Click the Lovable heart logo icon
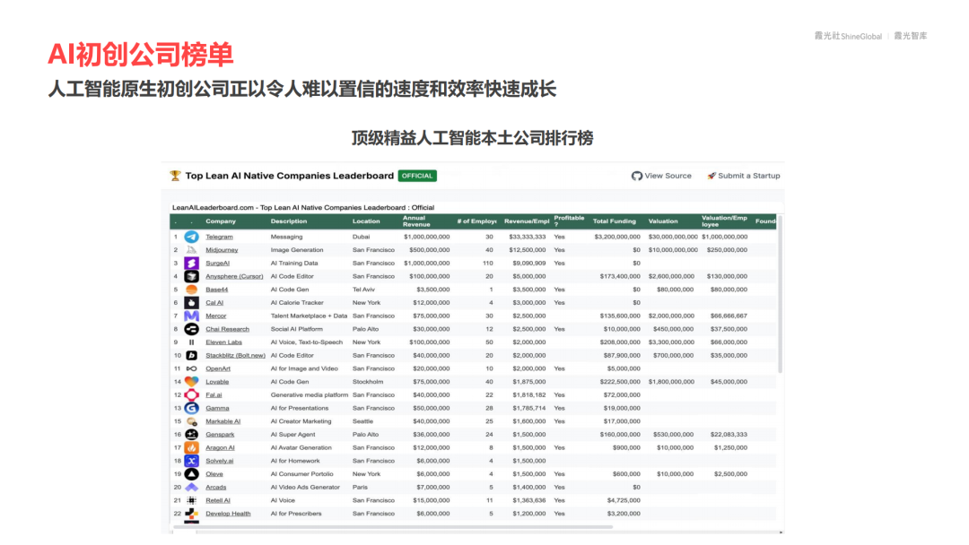 [x=192, y=382]
